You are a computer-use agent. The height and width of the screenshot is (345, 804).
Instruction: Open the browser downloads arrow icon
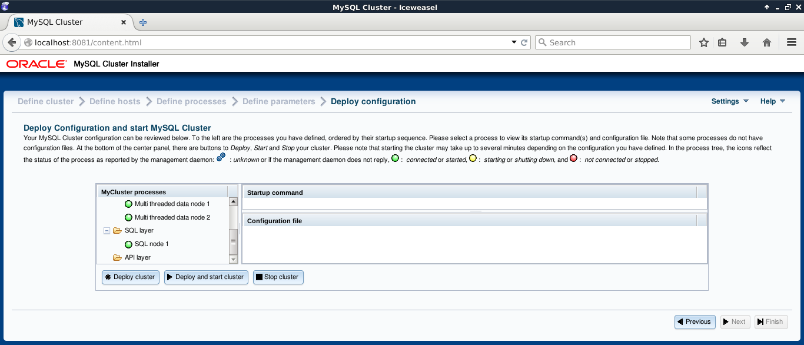[x=745, y=42]
